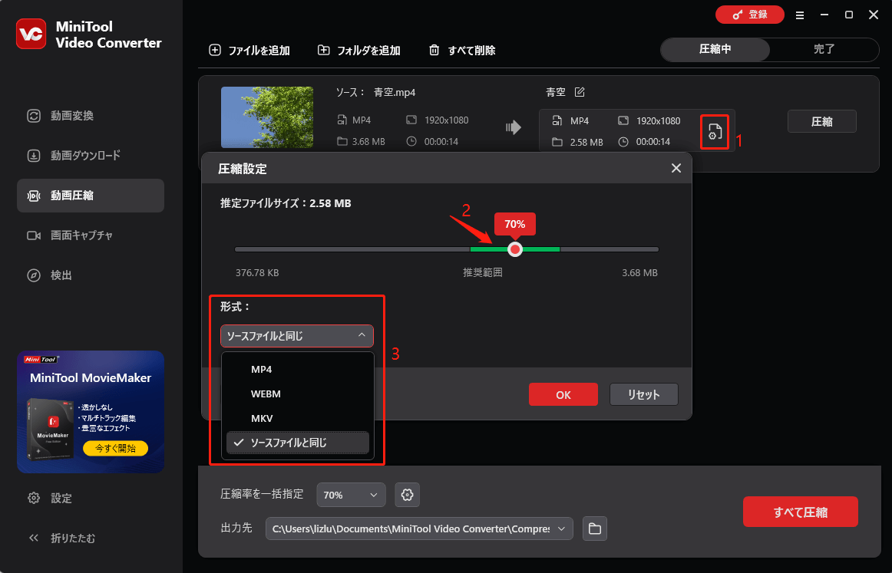The image size is (892, 573).
Task: Click すべて削除 to clear the list
Action: pyautogui.click(x=462, y=51)
